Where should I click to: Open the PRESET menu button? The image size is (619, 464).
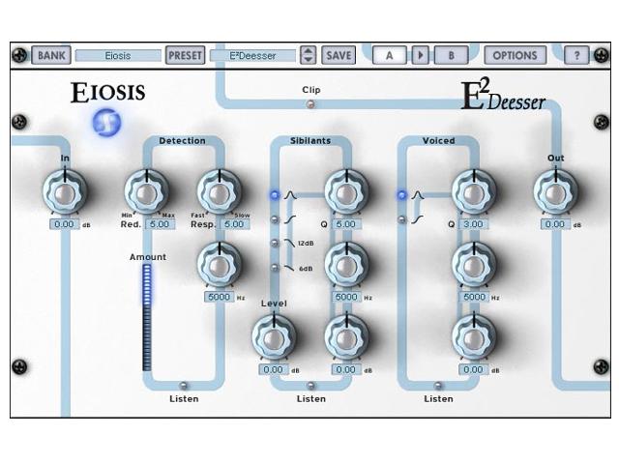[x=185, y=55]
